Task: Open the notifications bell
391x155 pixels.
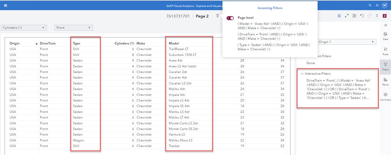Action: pos(377,5)
